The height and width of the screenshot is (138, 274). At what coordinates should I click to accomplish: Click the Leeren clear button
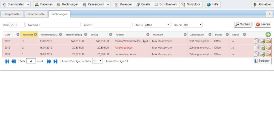[263, 25]
